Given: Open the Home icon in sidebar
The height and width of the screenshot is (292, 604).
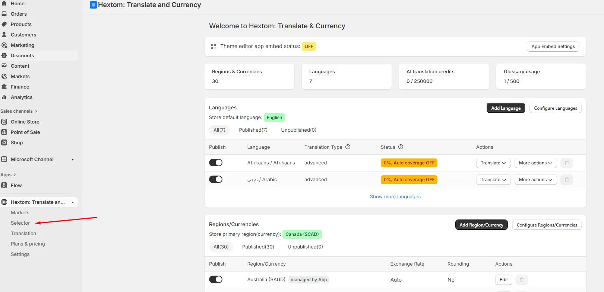Looking at the screenshot, I should [4, 3].
